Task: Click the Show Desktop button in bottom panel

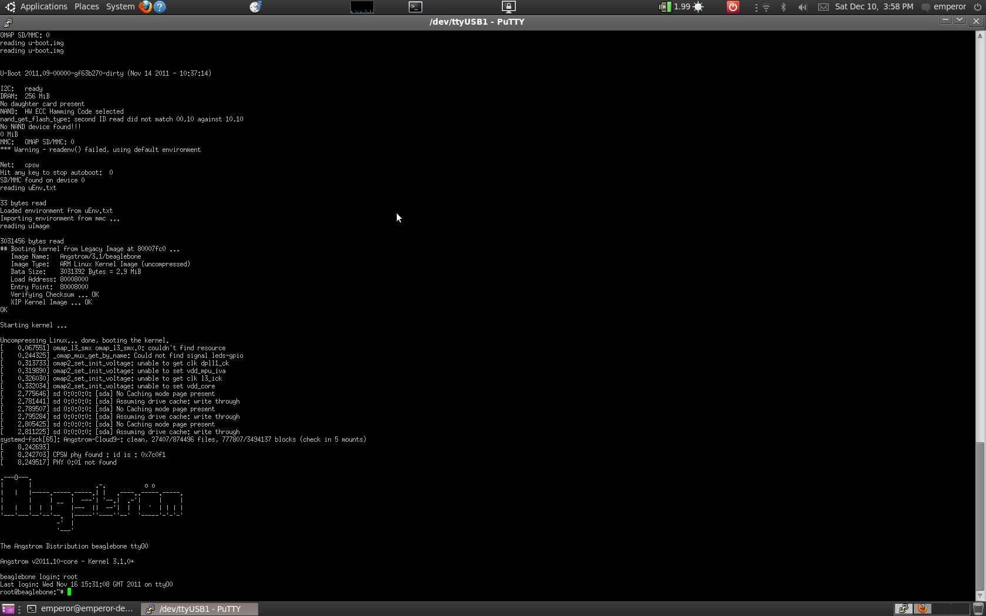Action: (8, 609)
